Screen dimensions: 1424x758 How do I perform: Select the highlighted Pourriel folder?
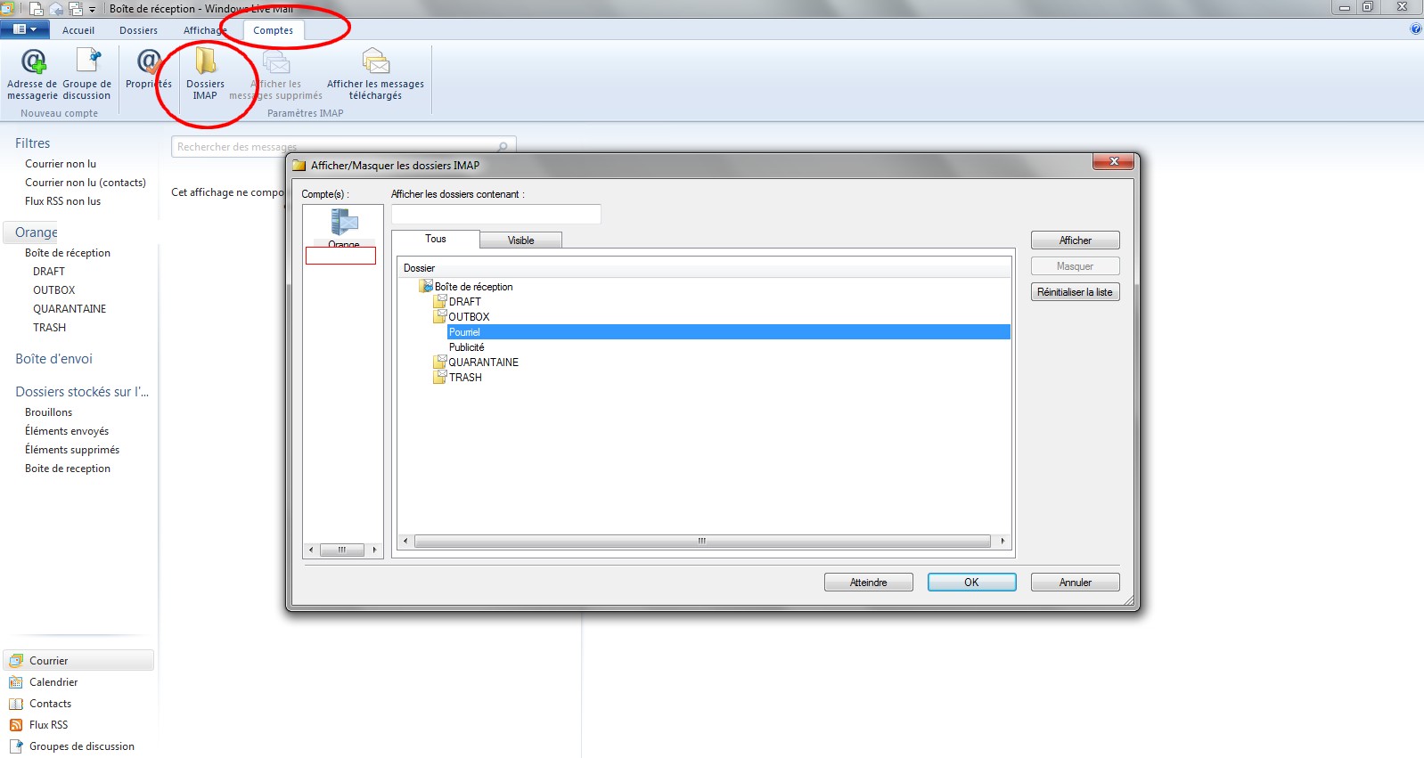pos(728,332)
